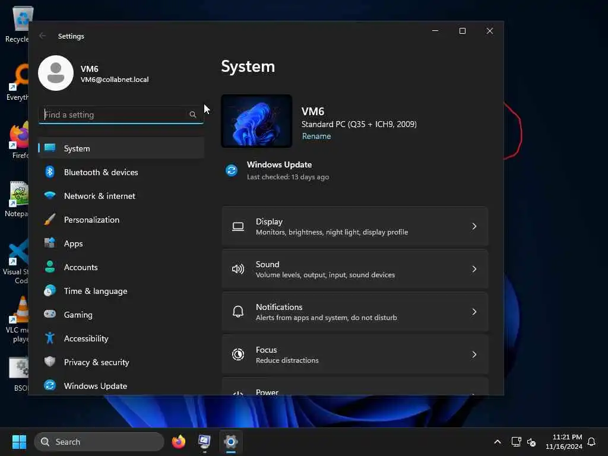The width and height of the screenshot is (608, 456).
Task: Launch Firefox from the taskbar
Action: 178,442
